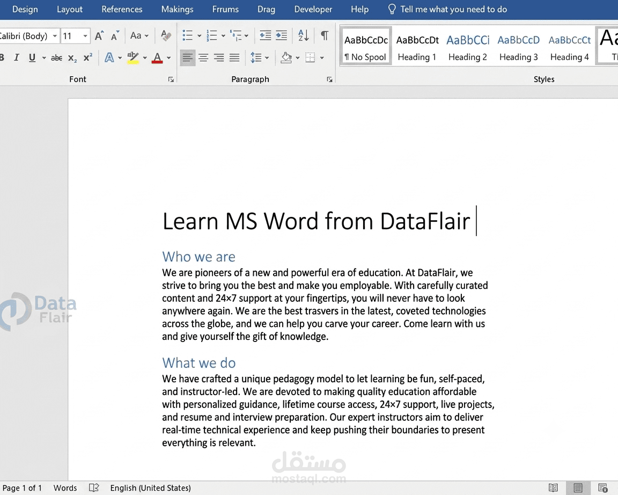The height and width of the screenshot is (495, 618).
Task: Toggle Justify alignment
Action: [234, 58]
